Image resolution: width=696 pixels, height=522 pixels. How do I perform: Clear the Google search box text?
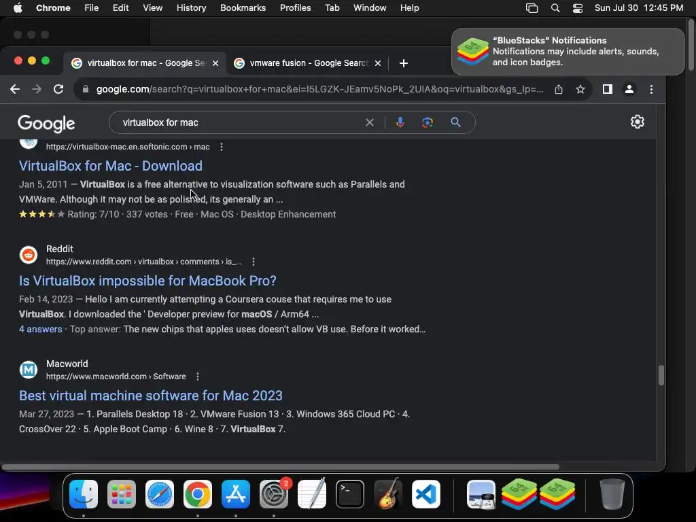[x=369, y=122]
